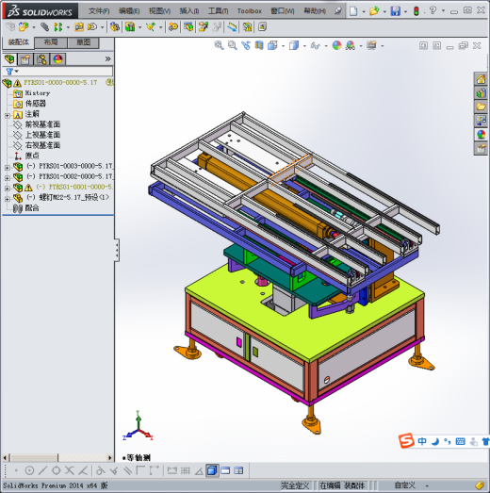Expand the PYRS01-0003-0000 subassembly node

(8, 168)
